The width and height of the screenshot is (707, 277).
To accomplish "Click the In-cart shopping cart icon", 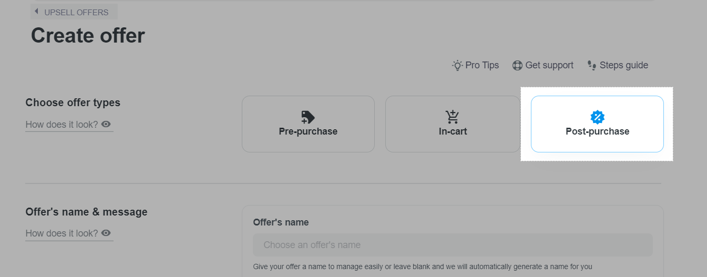I will (x=453, y=117).
